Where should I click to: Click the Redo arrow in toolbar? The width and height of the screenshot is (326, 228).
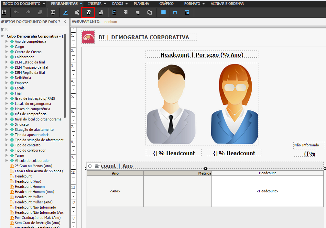tap(28, 12)
